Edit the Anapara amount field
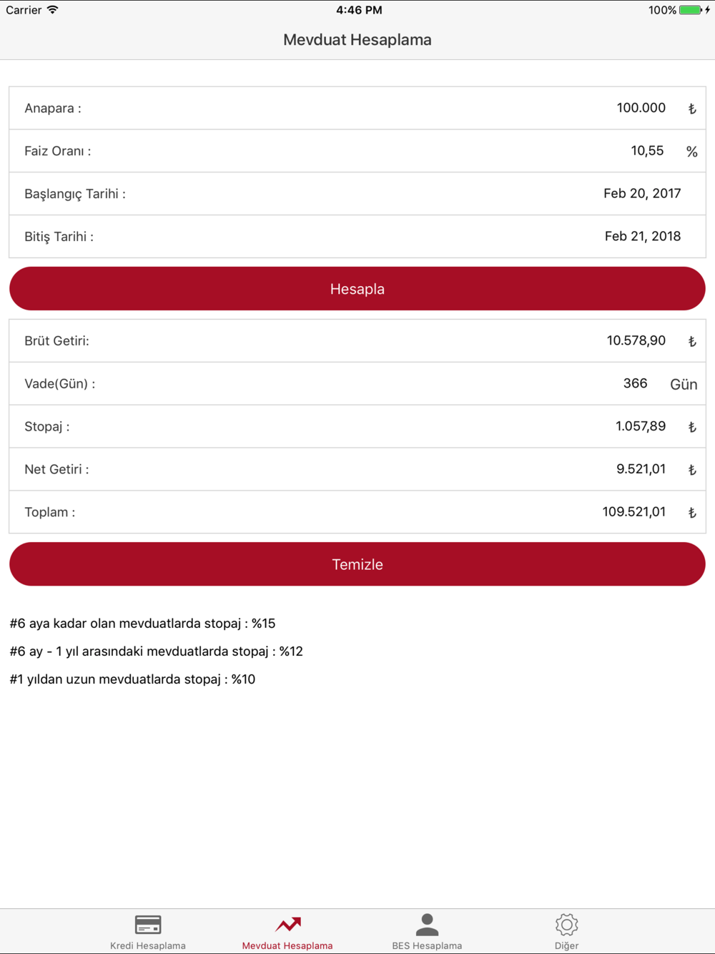This screenshot has width=715, height=954. tap(641, 108)
